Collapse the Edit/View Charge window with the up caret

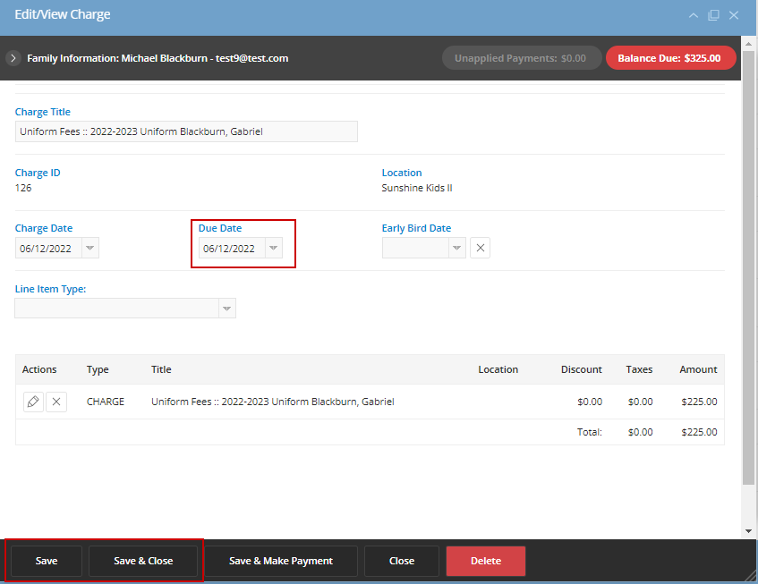pyautogui.click(x=694, y=15)
